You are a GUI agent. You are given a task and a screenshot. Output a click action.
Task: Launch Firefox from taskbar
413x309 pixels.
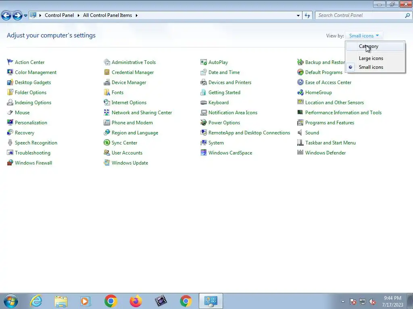pyautogui.click(x=136, y=301)
